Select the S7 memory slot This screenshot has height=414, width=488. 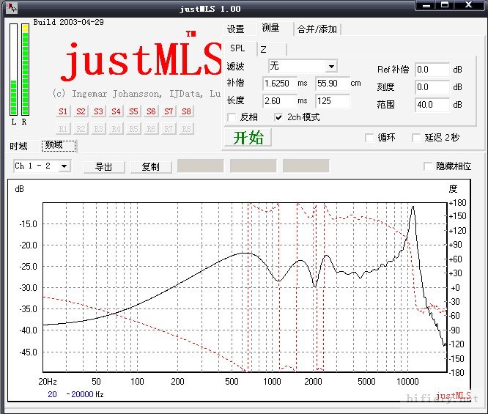click(x=169, y=111)
